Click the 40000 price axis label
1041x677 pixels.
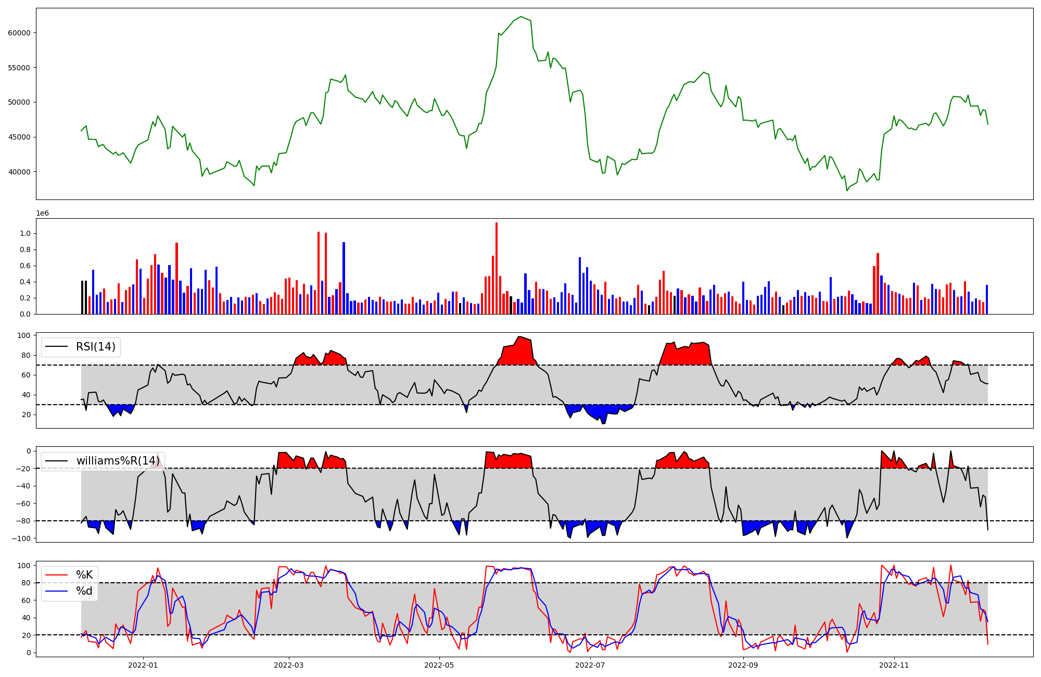[x=19, y=172]
